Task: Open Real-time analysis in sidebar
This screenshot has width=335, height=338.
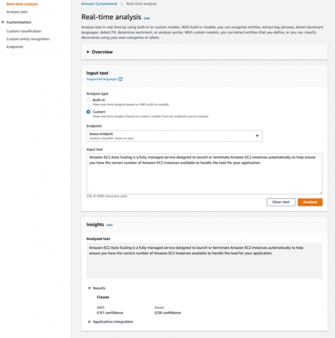Action: point(22,4)
